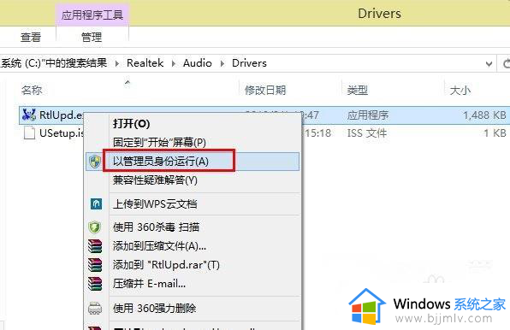This screenshot has height=330, width=510.
Task: Click the ISS 文件 type cell
Action: click(367, 133)
